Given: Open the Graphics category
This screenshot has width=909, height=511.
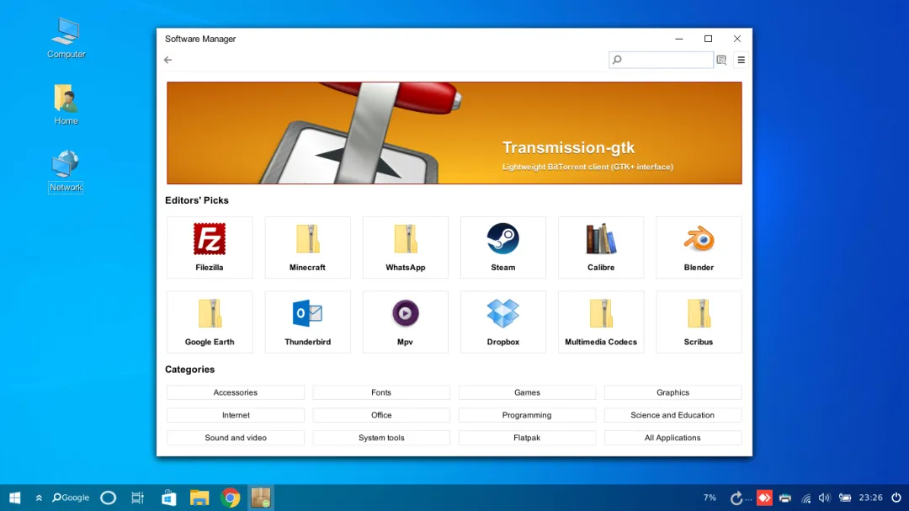Looking at the screenshot, I should coord(672,392).
